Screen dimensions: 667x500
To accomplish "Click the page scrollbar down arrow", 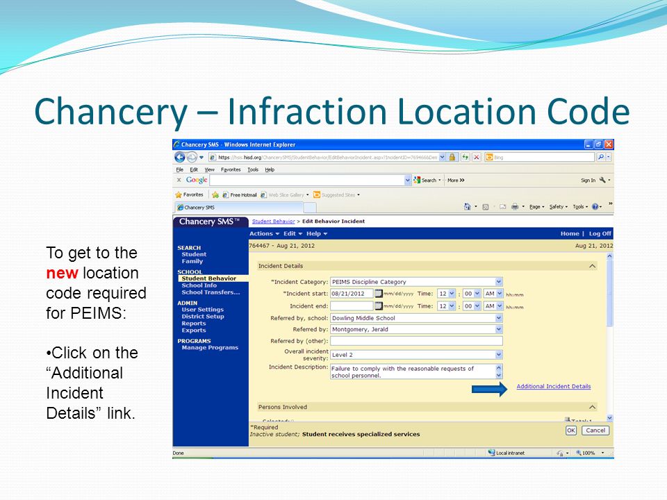I will coord(609,418).
